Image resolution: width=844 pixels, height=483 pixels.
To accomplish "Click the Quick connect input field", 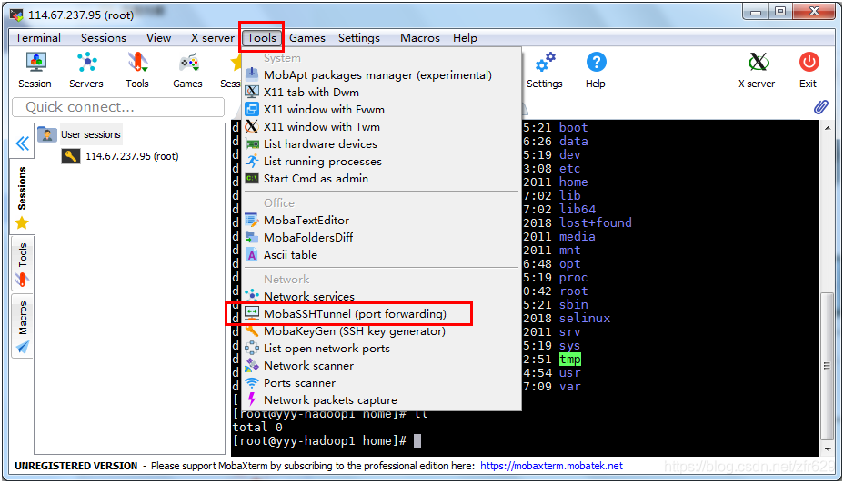I will coord(118,107).
